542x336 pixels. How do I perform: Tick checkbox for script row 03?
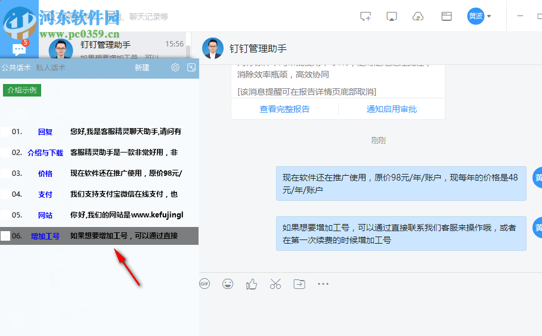[x=5, y=173]
